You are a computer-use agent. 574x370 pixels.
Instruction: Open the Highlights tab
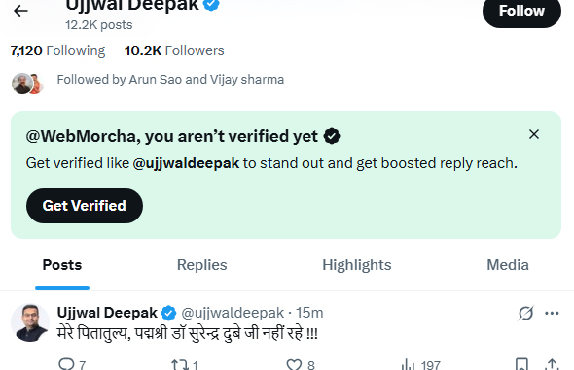tap(357, 265)
